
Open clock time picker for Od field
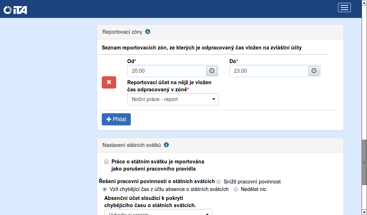coord(211,71)
